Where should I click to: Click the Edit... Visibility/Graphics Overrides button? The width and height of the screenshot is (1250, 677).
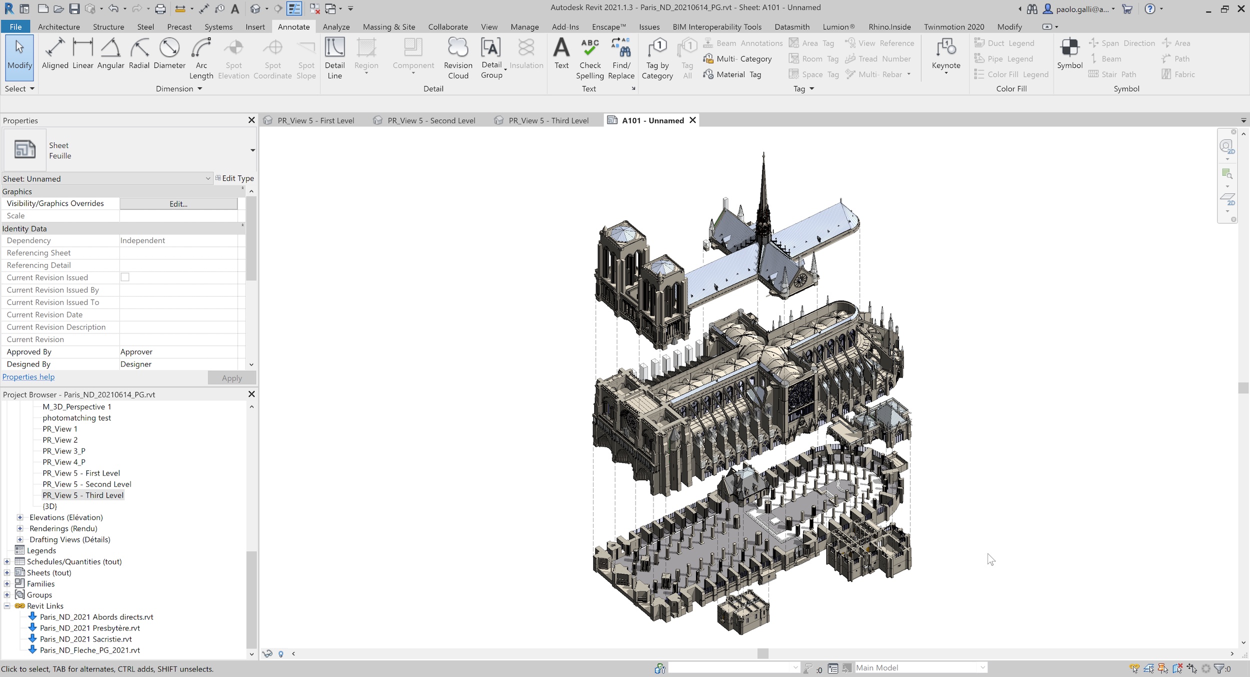178,203
